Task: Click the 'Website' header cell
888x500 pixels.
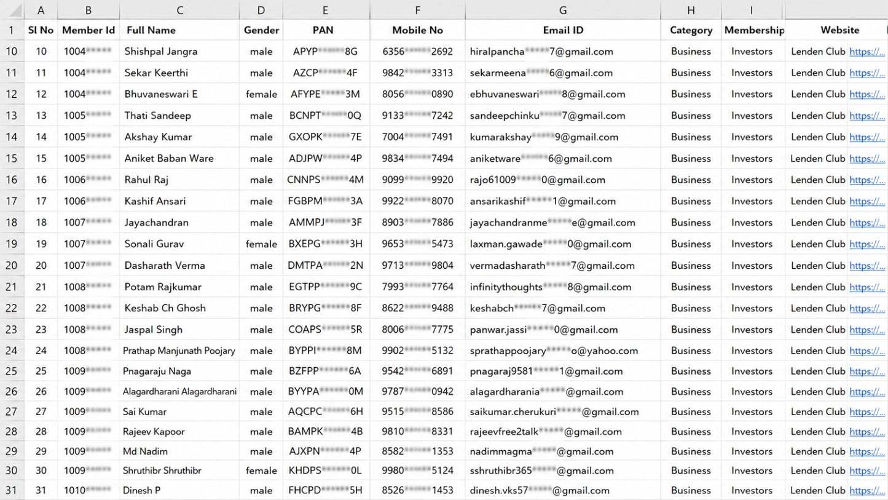Action: pyautogui.click(x=837, y=30)
